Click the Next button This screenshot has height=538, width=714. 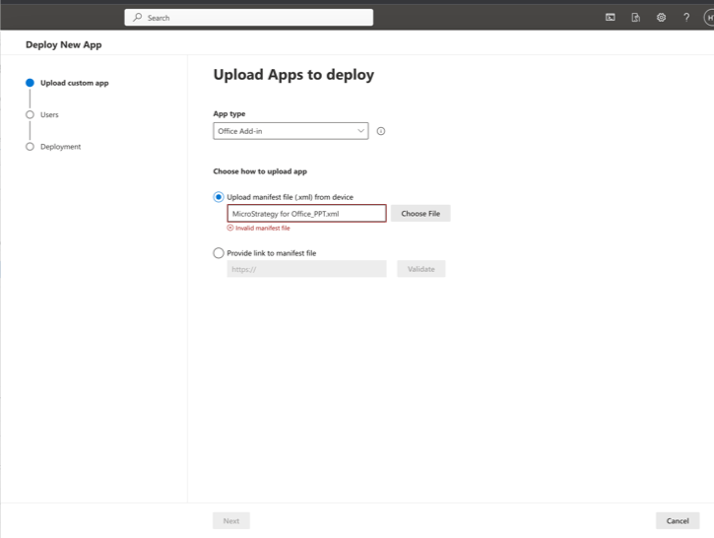pyautogui.click(x=230, y=520)
